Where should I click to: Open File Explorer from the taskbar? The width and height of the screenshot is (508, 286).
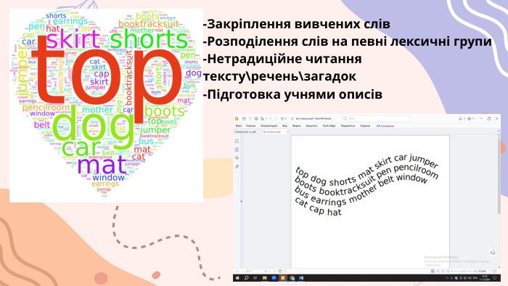[265, 278]
